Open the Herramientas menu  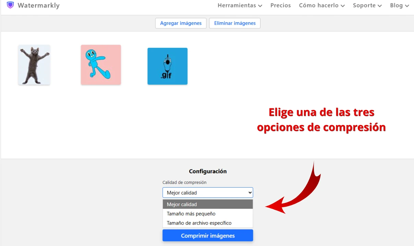tap(240, 5)
